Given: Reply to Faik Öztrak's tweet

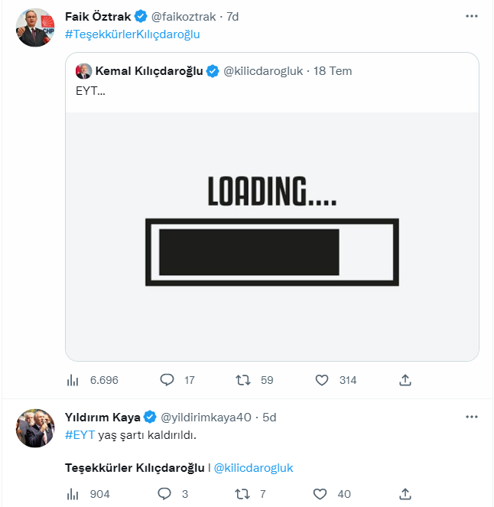Looking at the screenshot, I should point(167,380).
